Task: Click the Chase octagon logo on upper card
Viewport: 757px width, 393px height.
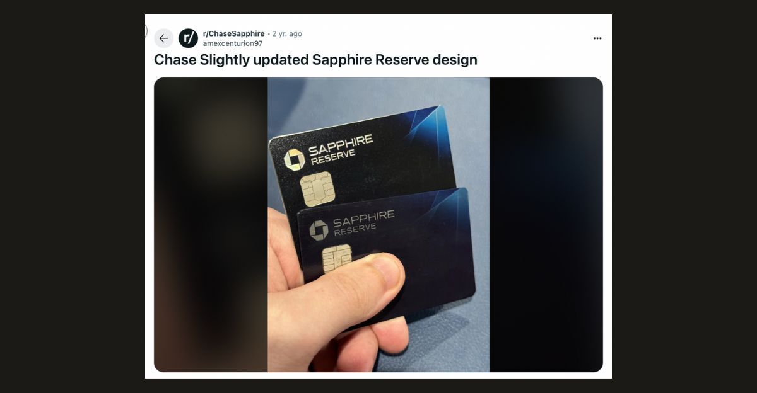Action: point(295,160)
